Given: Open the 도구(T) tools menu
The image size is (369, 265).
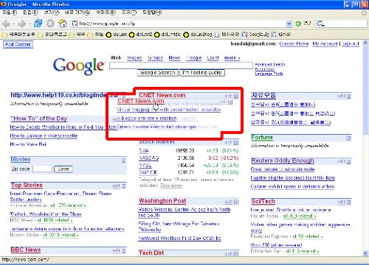Looking at the screenshot, I should coord(129,13).
